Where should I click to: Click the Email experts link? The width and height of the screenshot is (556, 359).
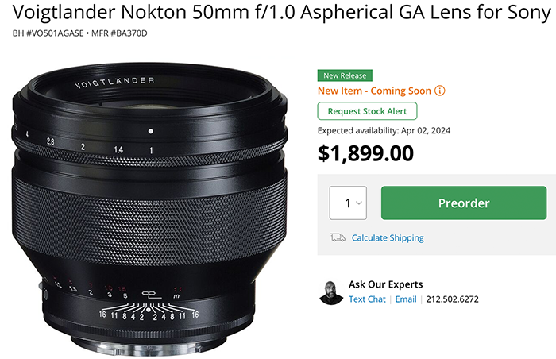click(x=406, y=299)
